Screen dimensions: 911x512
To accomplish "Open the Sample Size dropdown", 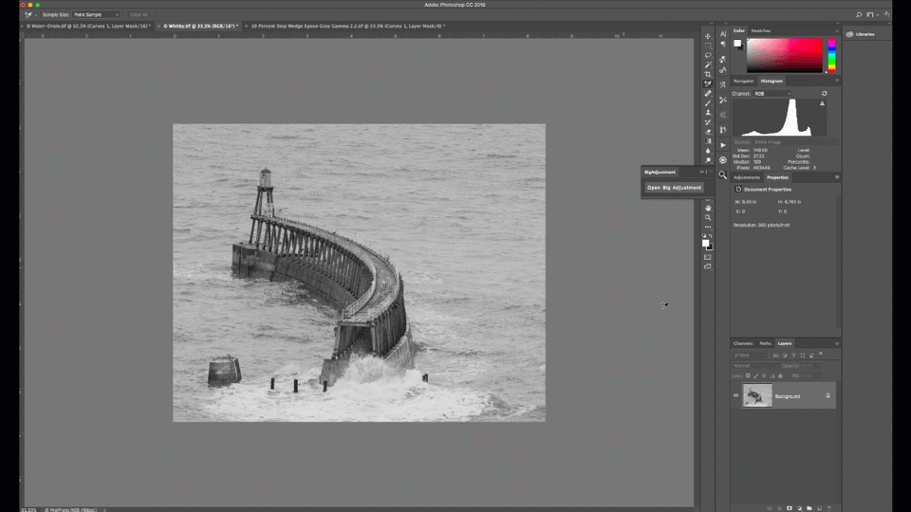I will coord(97,14).
